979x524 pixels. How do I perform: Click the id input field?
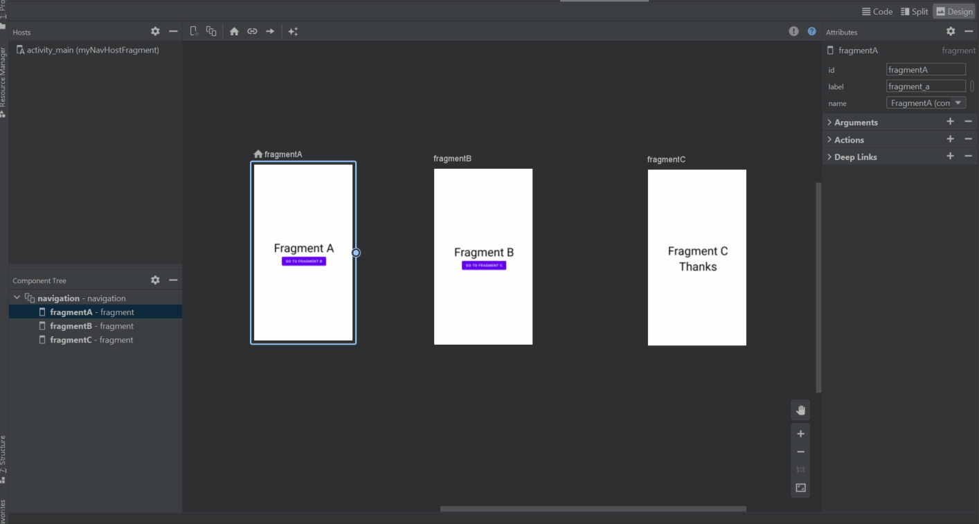tap(926, 69)
